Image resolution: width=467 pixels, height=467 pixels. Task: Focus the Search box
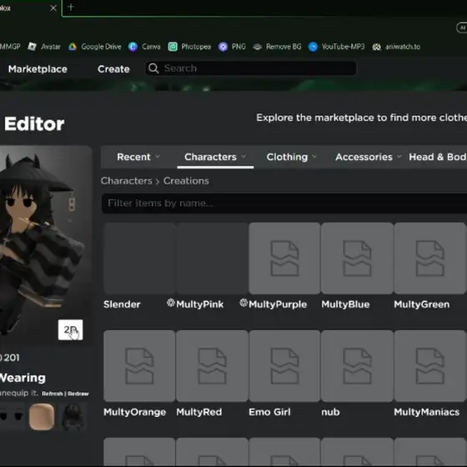coord(251,68)
